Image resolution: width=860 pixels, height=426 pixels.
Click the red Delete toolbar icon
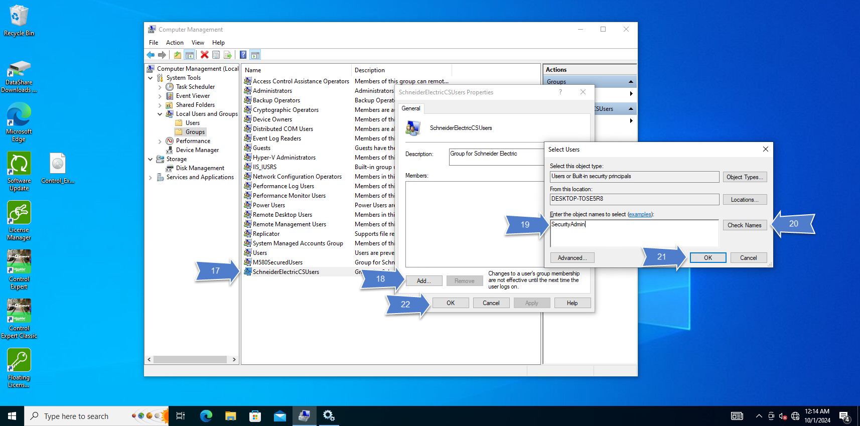pos(204,55)
